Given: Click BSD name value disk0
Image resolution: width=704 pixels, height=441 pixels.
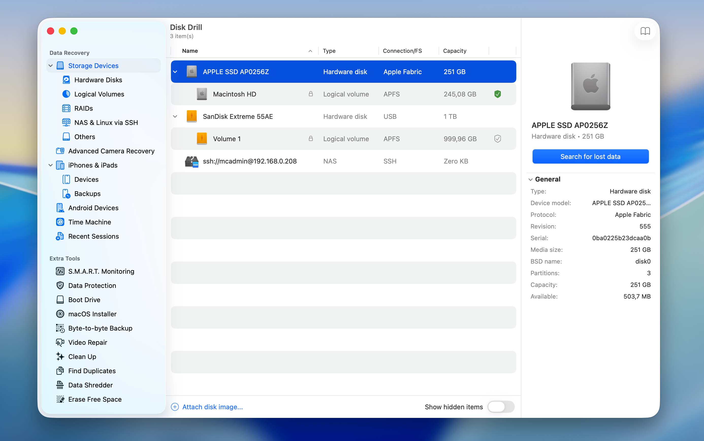Looking at the screenshot, I should (x=643, y=261).
